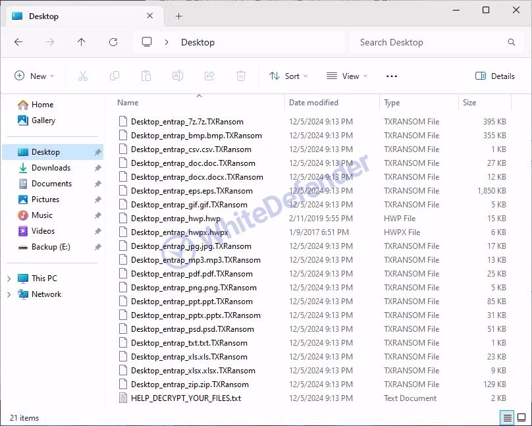Select file Desktop_entrap_7z.7z.TXRansom
The image size is (532, 426).
tap(187, 121)
